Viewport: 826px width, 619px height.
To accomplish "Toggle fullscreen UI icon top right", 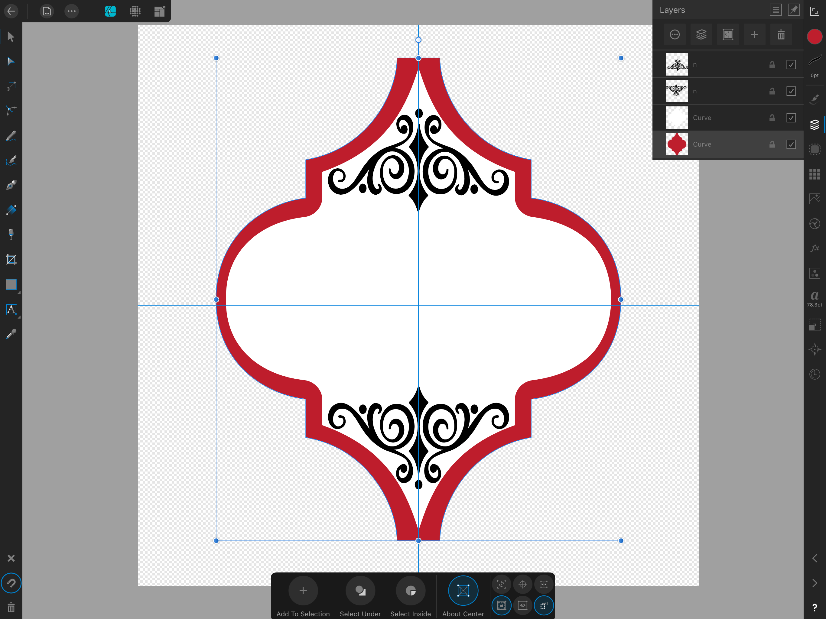I will (x=815, y=11).
